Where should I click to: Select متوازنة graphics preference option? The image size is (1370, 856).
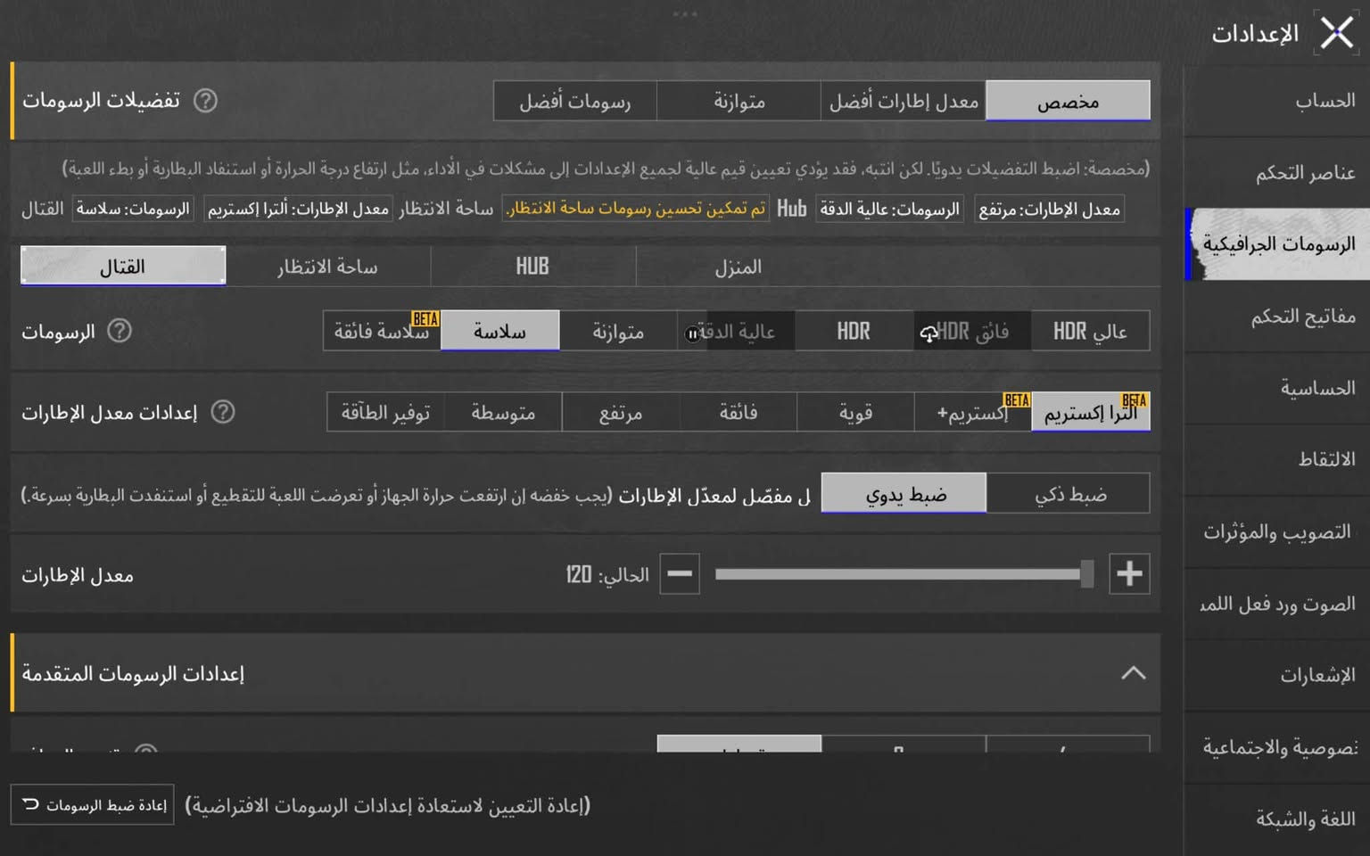[739, 101]
